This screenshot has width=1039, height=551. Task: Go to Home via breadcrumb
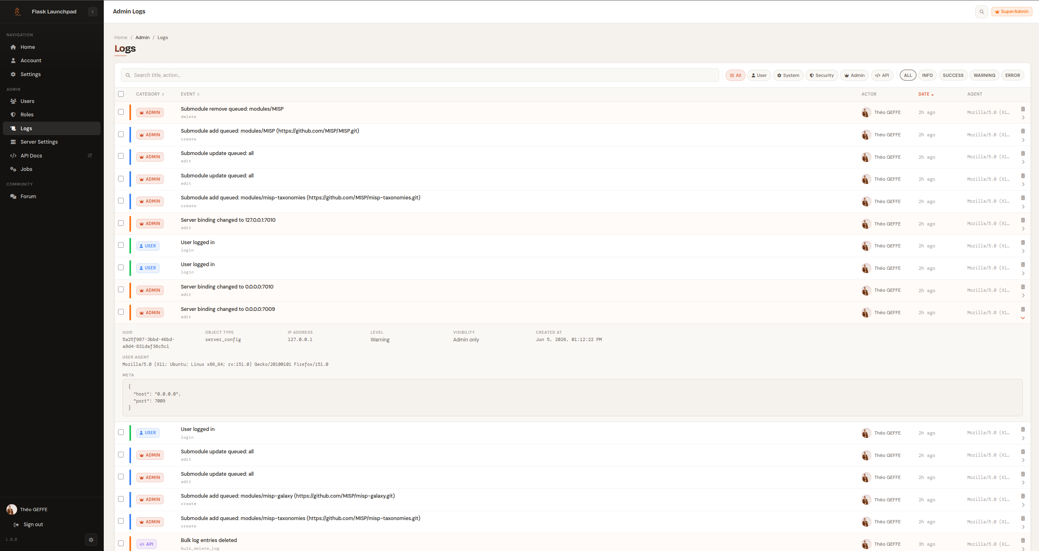click(x=121, y=37)
